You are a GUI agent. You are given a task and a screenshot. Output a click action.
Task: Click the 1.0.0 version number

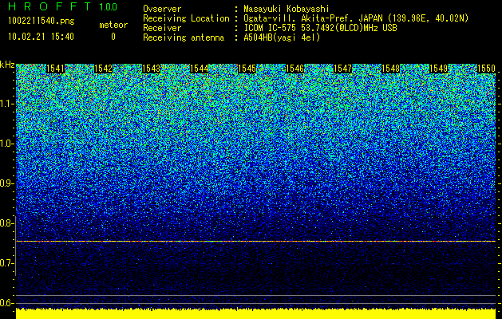(x=109, y=6)
